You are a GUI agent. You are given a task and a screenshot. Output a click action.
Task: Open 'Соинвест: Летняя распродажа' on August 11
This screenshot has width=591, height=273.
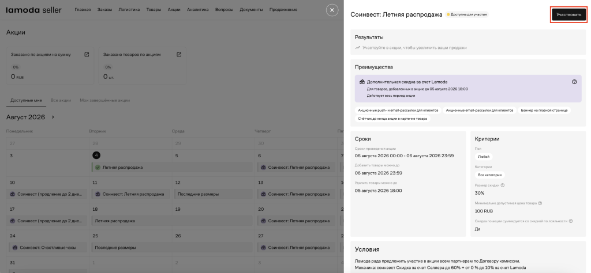[x=131, y=195]
